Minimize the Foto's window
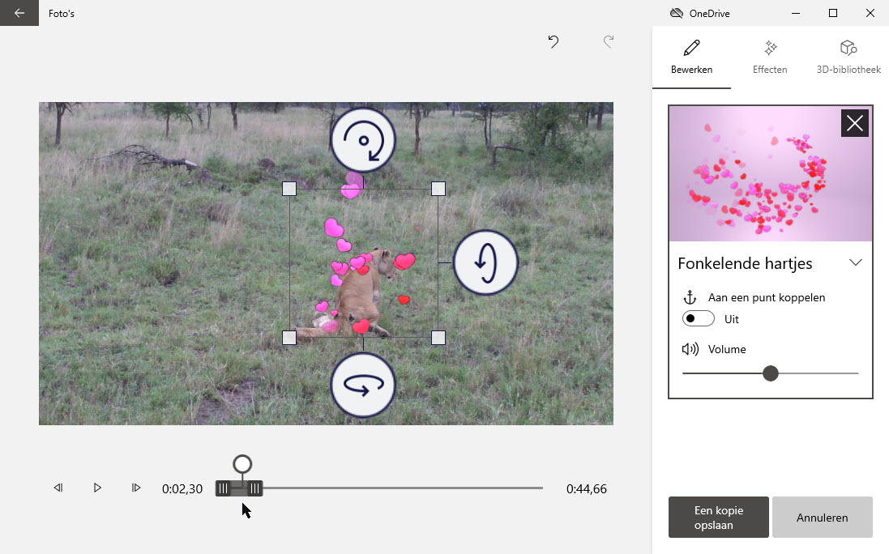 796,13
